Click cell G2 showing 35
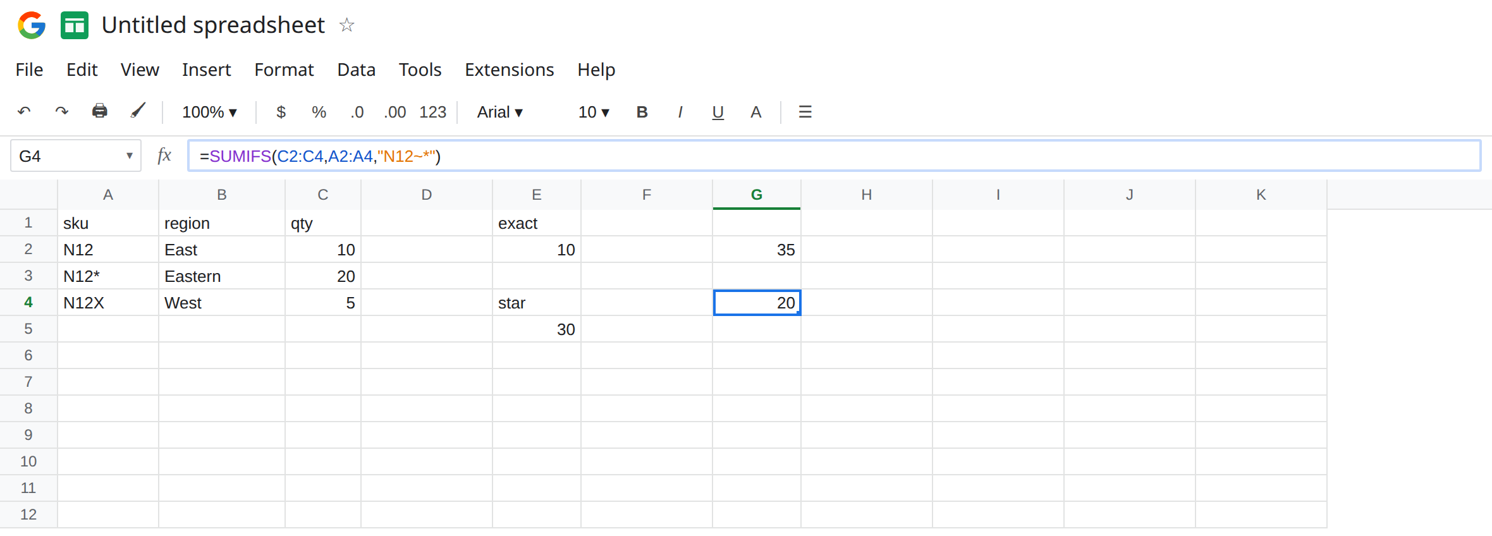Screen dimensions: 1492x536 [757, 250]
